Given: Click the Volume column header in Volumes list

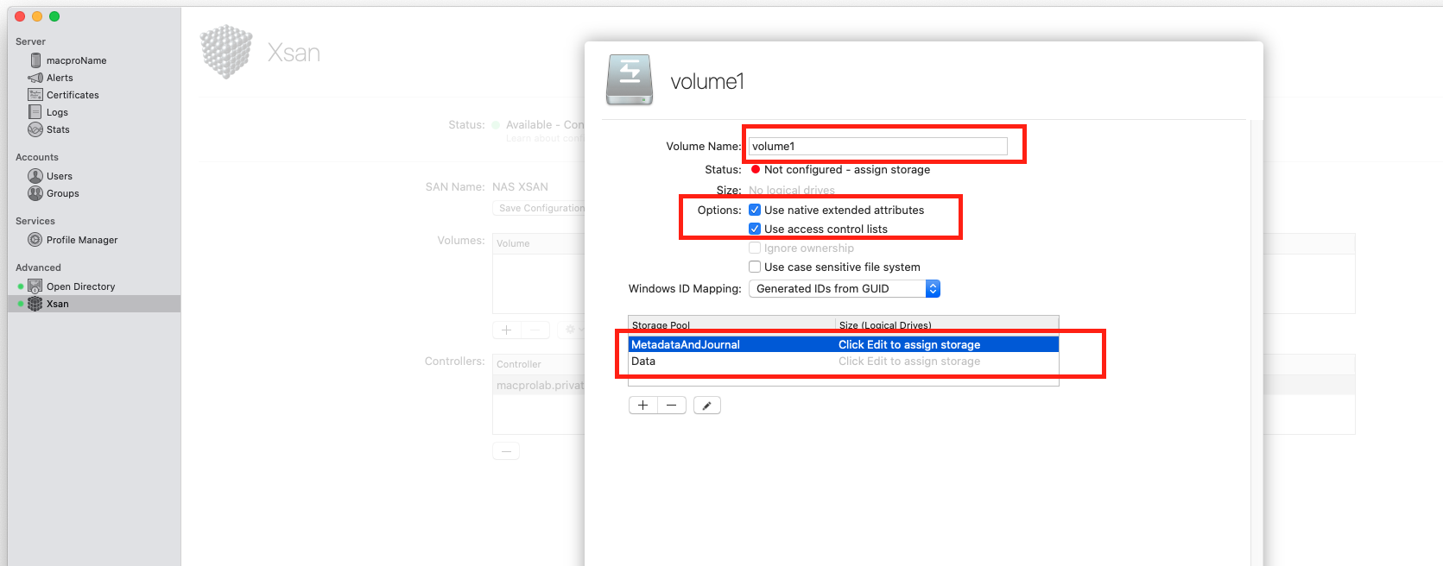Looking at the screenshot, I should pyautogui.click(x=539, y=243).
